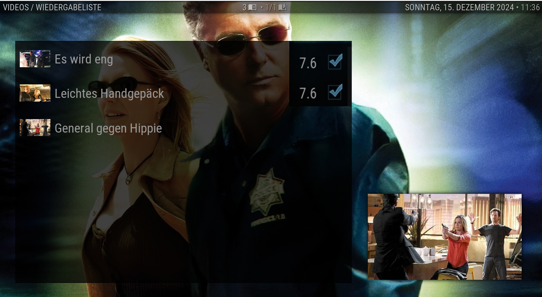
Task: Open the large episode preview image
Action: point(445,237)
